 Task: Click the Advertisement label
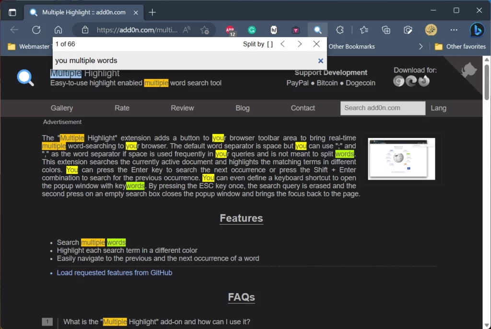pos(62,122)
